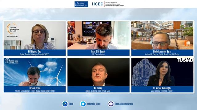This screenshot has height=110, width=197.
Task: Click the title 'CEO, Enerjisa Üretim'
Action: [x=98, y=54]
